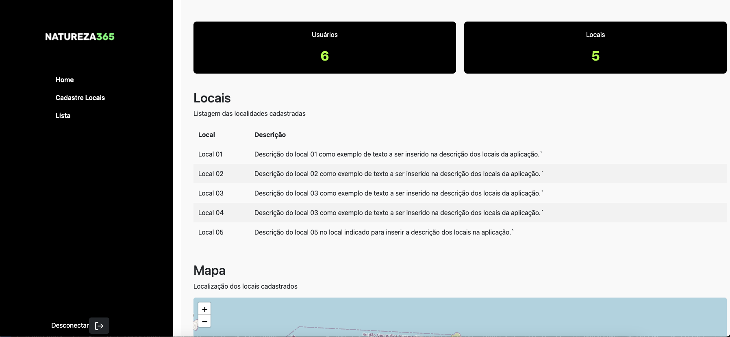Click the Descrição column header
The image size is (730, 337).
[x=270, y=135]
